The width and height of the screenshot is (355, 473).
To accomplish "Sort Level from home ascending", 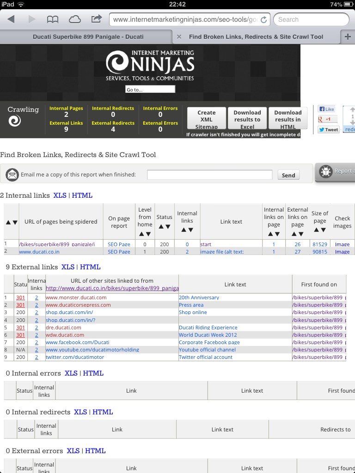I will click(x=141, y=234).
